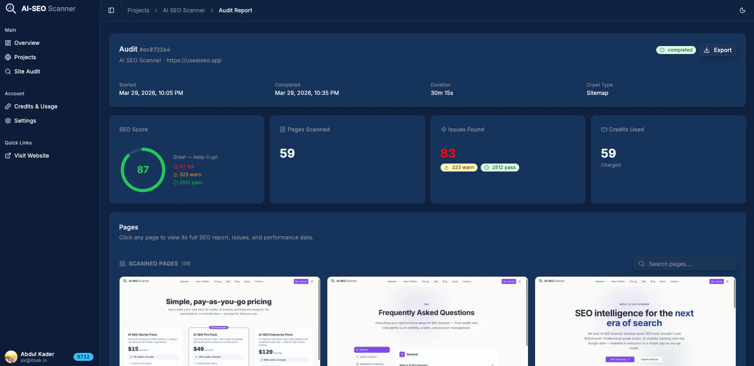Click the Projects globe icon
This screenshot has height=366, width=754.
click(8, 57)
